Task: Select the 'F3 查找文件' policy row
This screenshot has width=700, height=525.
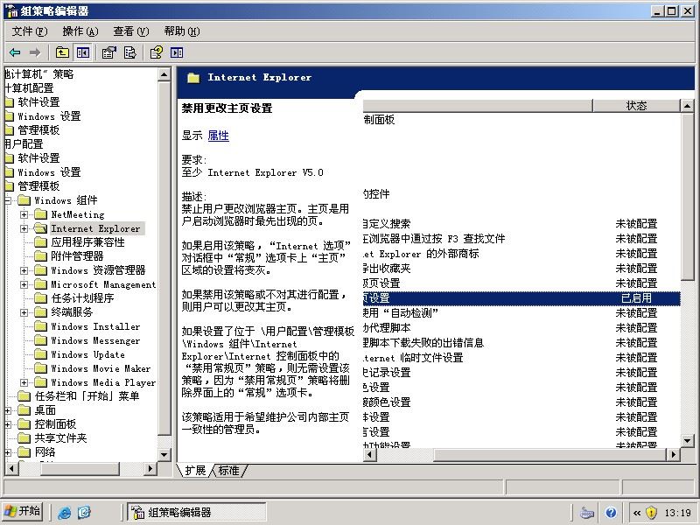Action: [521, 239]
